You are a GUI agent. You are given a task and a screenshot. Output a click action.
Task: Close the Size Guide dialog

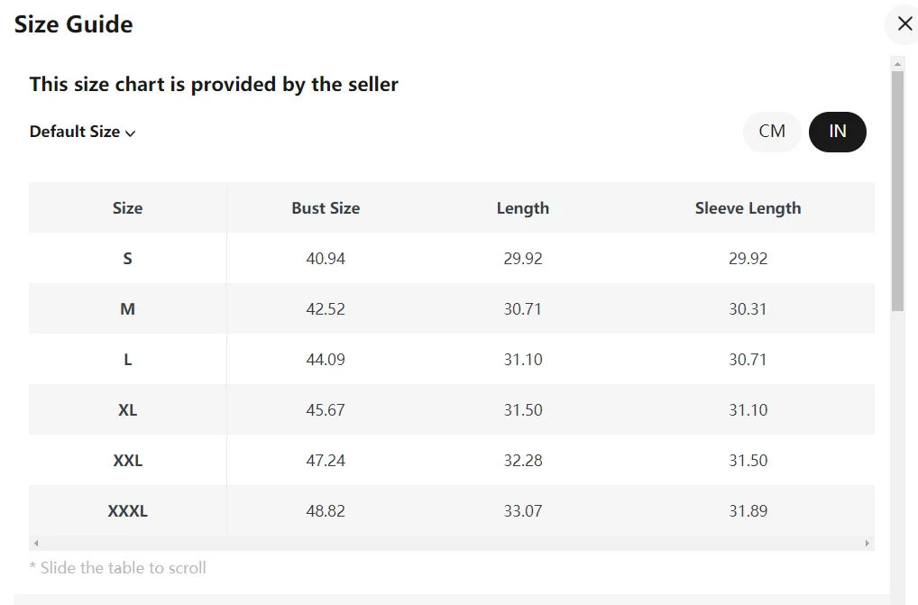tap(904, 24)
